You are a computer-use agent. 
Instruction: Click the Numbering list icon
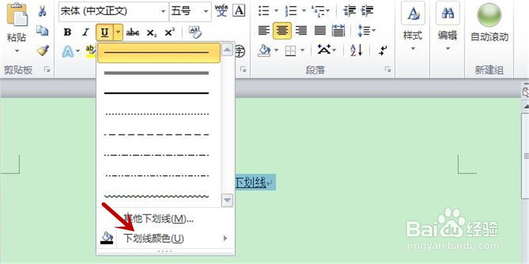tap(290, 11)
